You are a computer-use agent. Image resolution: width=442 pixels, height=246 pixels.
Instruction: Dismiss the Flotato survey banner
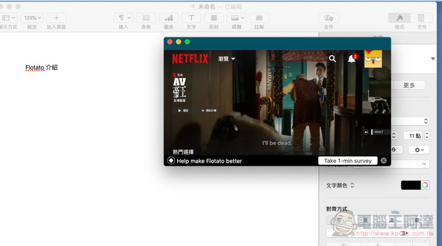(383, 161)
